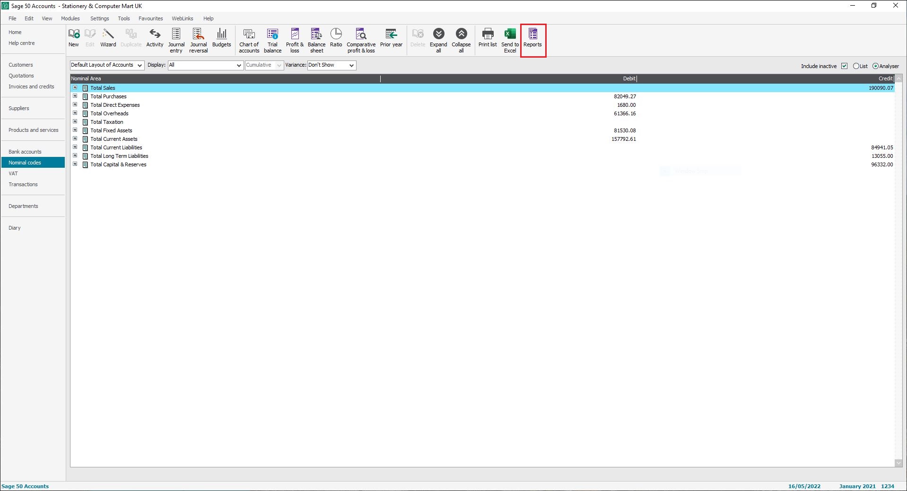Open the Cumulative dropdown
Image resolution: width=907 pixels, height=491 pixels.
(x=264, y=65)
